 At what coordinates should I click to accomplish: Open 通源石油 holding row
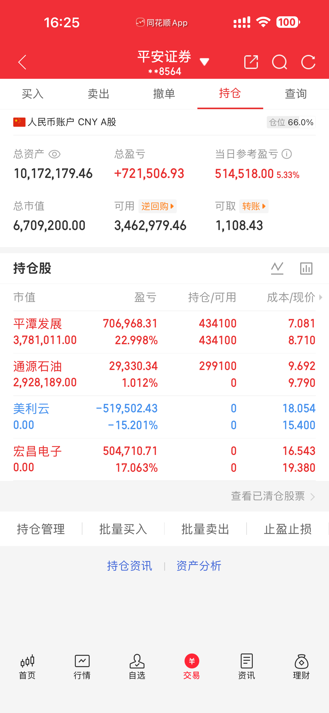click(x=164, y=375)
